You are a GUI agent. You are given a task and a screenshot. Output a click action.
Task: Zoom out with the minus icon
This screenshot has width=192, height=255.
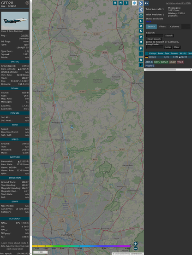[136, 249]
